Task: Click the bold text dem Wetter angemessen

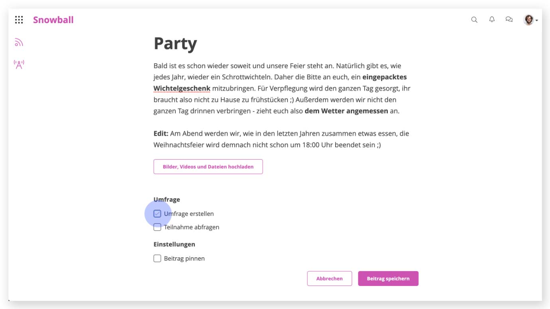Action: point(346,111)
